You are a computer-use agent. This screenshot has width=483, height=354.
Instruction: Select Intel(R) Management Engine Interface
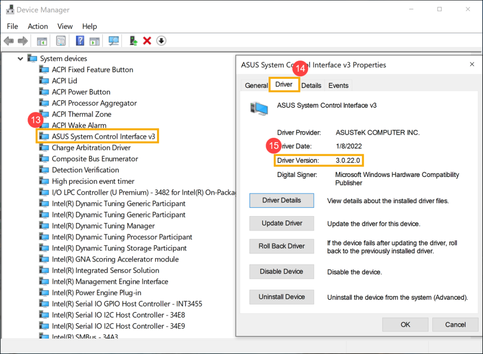pyautogui.click(x=110, y=281)
